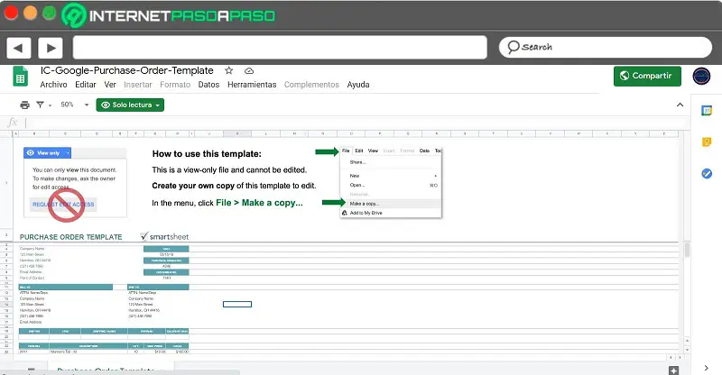Click vertical scrollbar down arrow
This screenshot has width=722, height=375.
click(687, 350)
